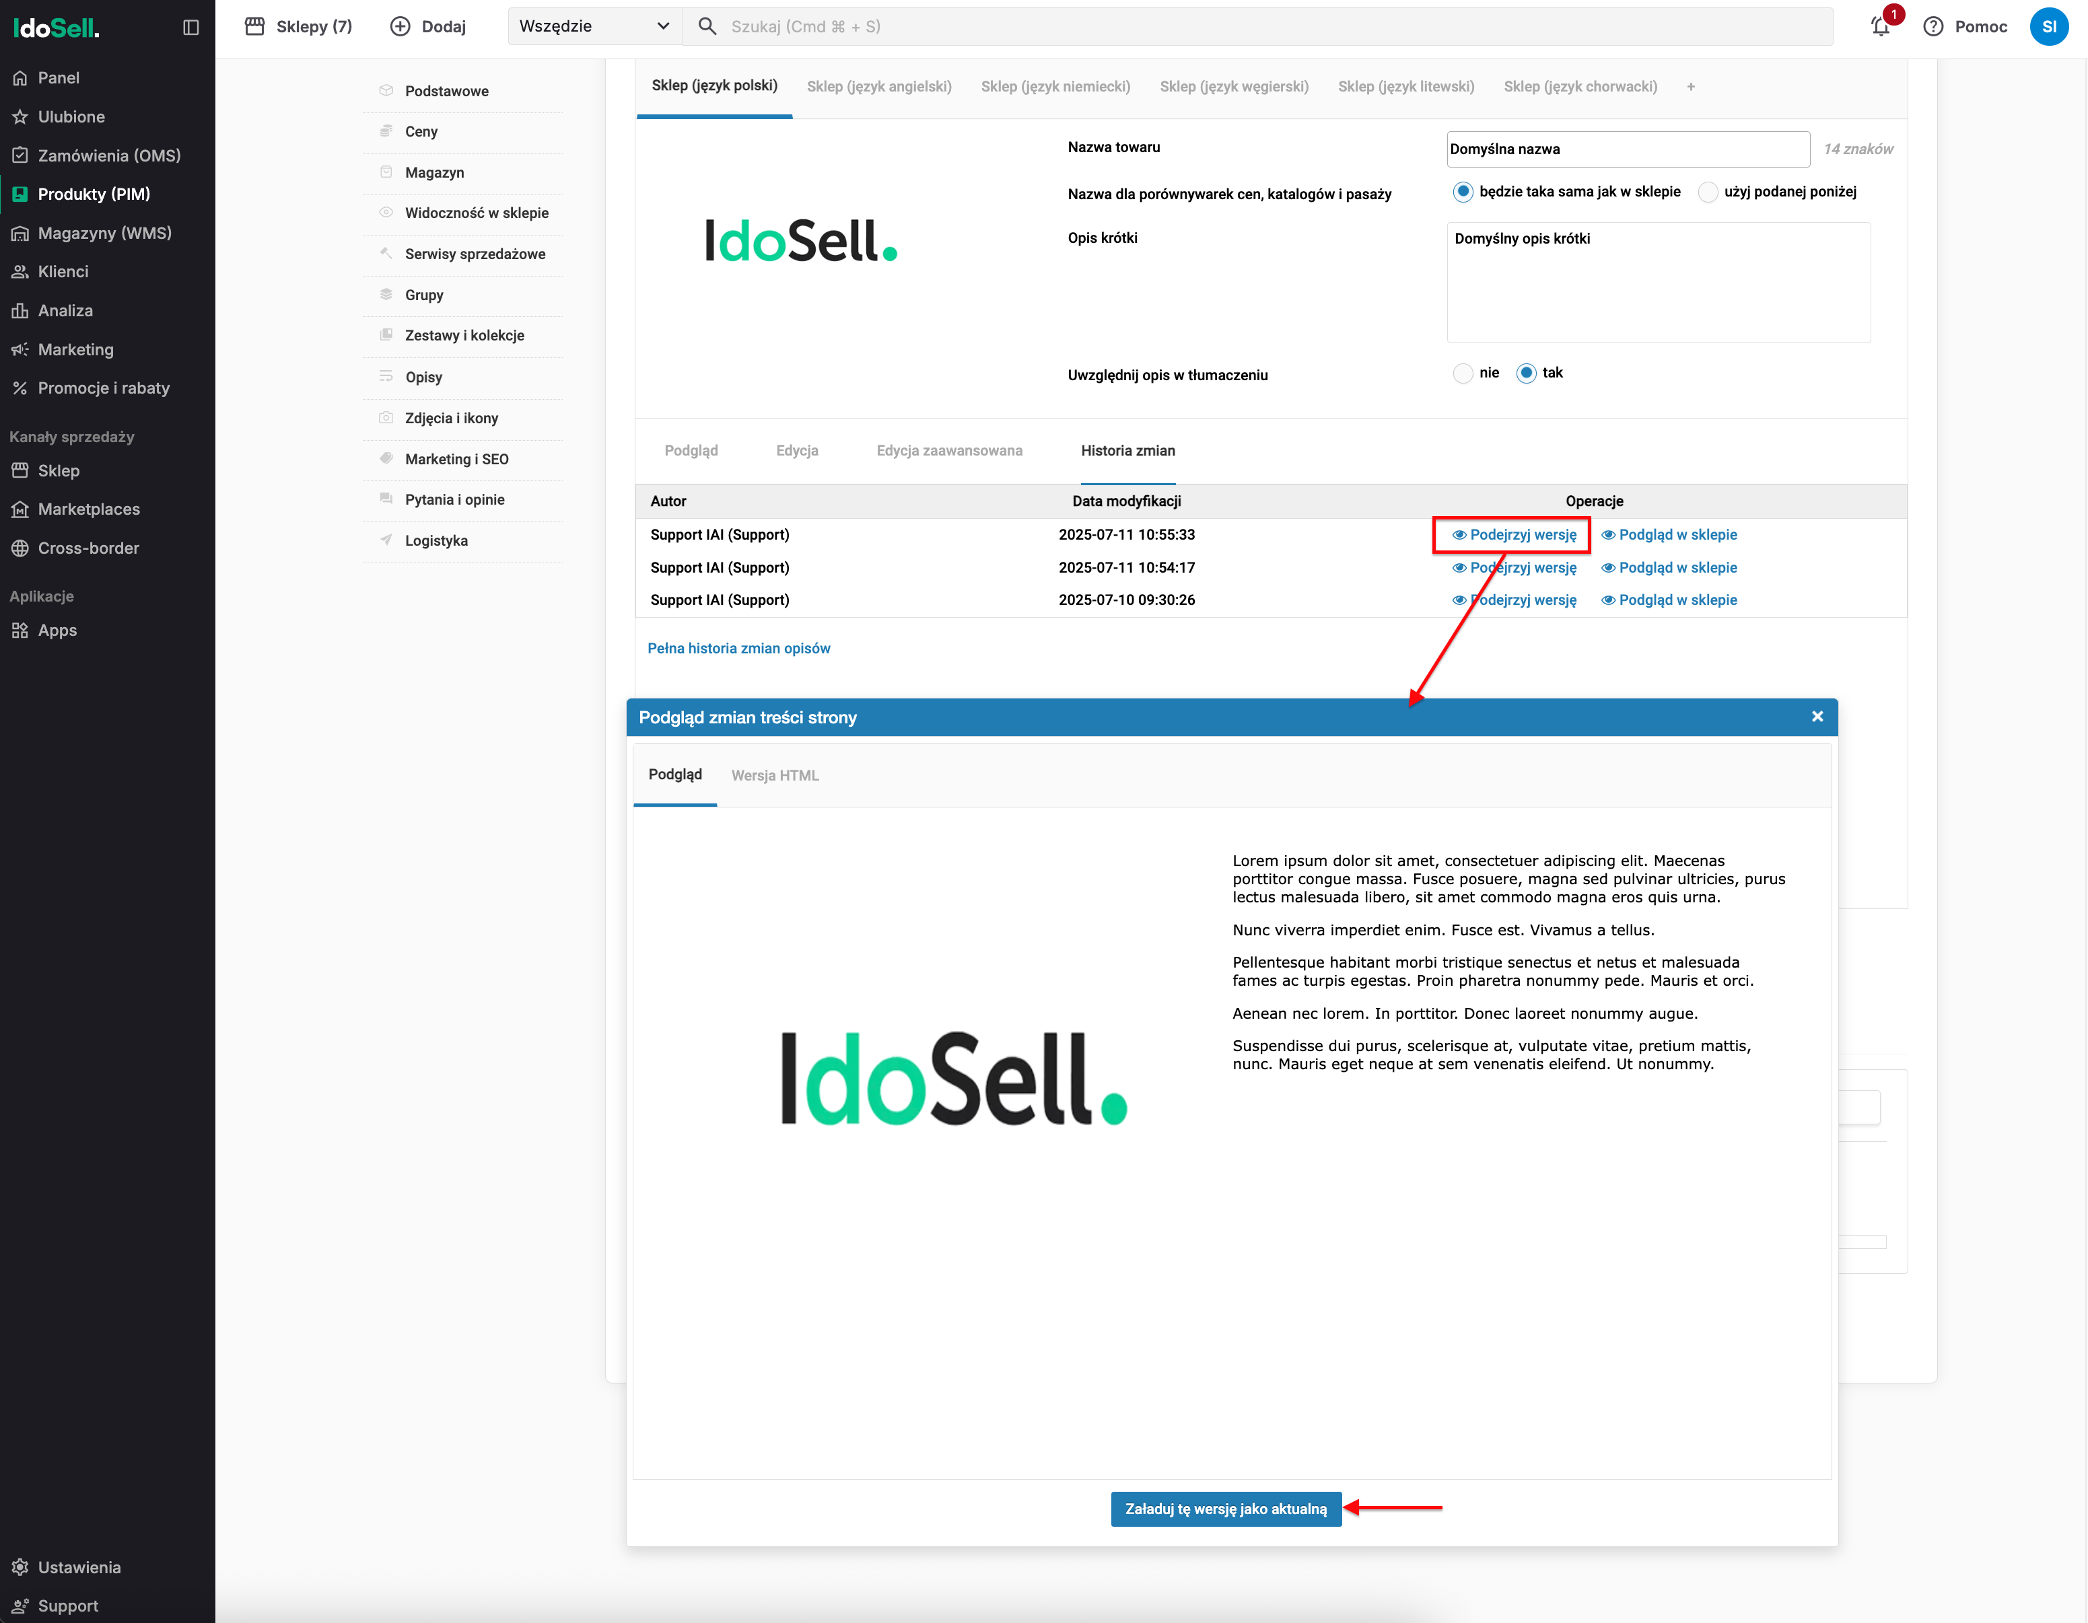Viewport: 2088px width, 1623px height.
Task: Open the Edycja zaawansowana tab
Action: (x=949, y=451)
